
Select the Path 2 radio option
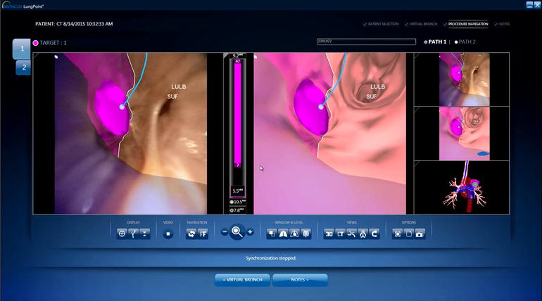point(456,42)
